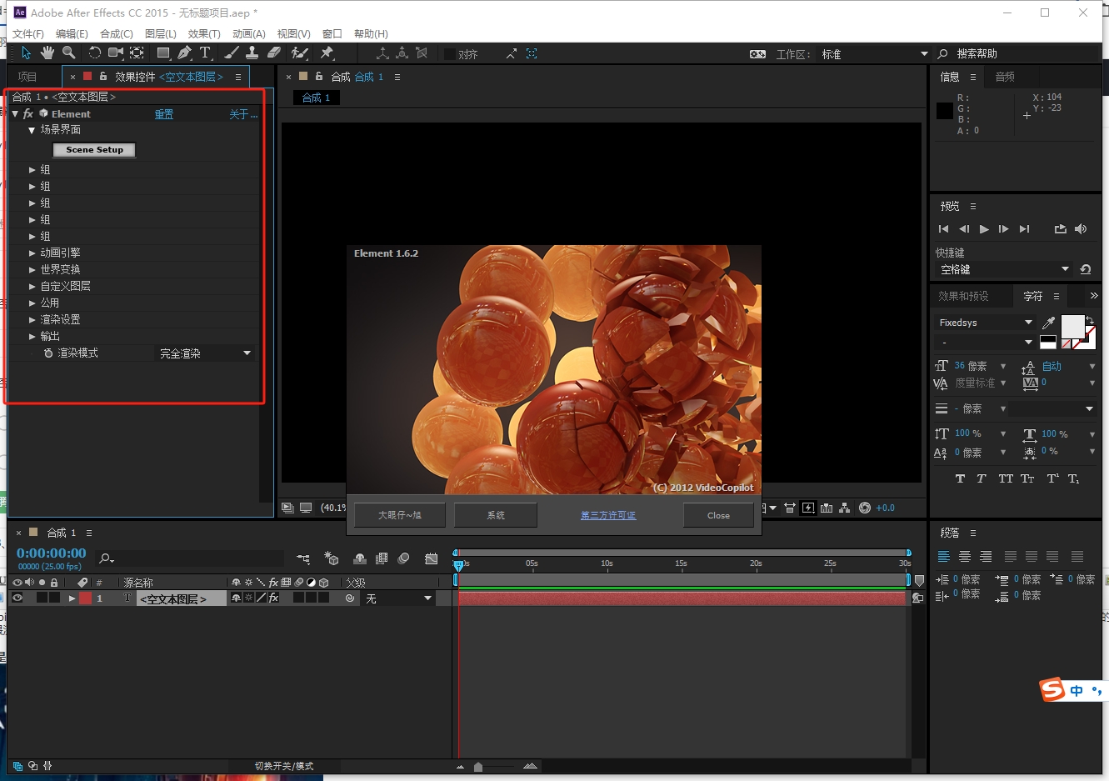Viewport: 1109px width, 781px height.
Task: Select the Rotation tool
Action: pyautogui.click(x=94, y=53)
